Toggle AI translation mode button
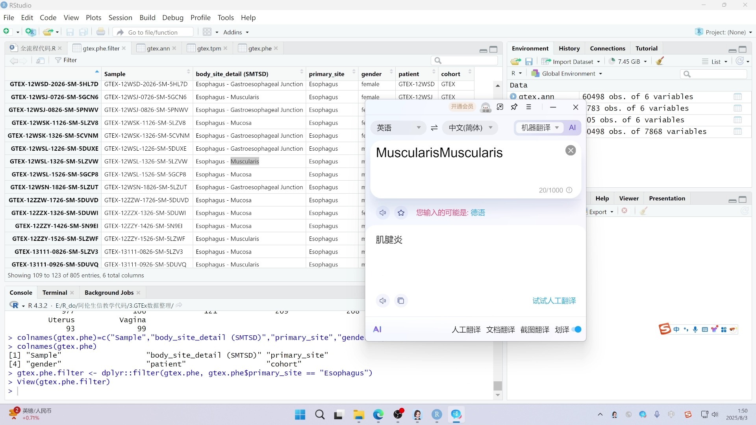The width and height of the screenshot is (756, 425). pyautogui.click(x=573, y=128)
